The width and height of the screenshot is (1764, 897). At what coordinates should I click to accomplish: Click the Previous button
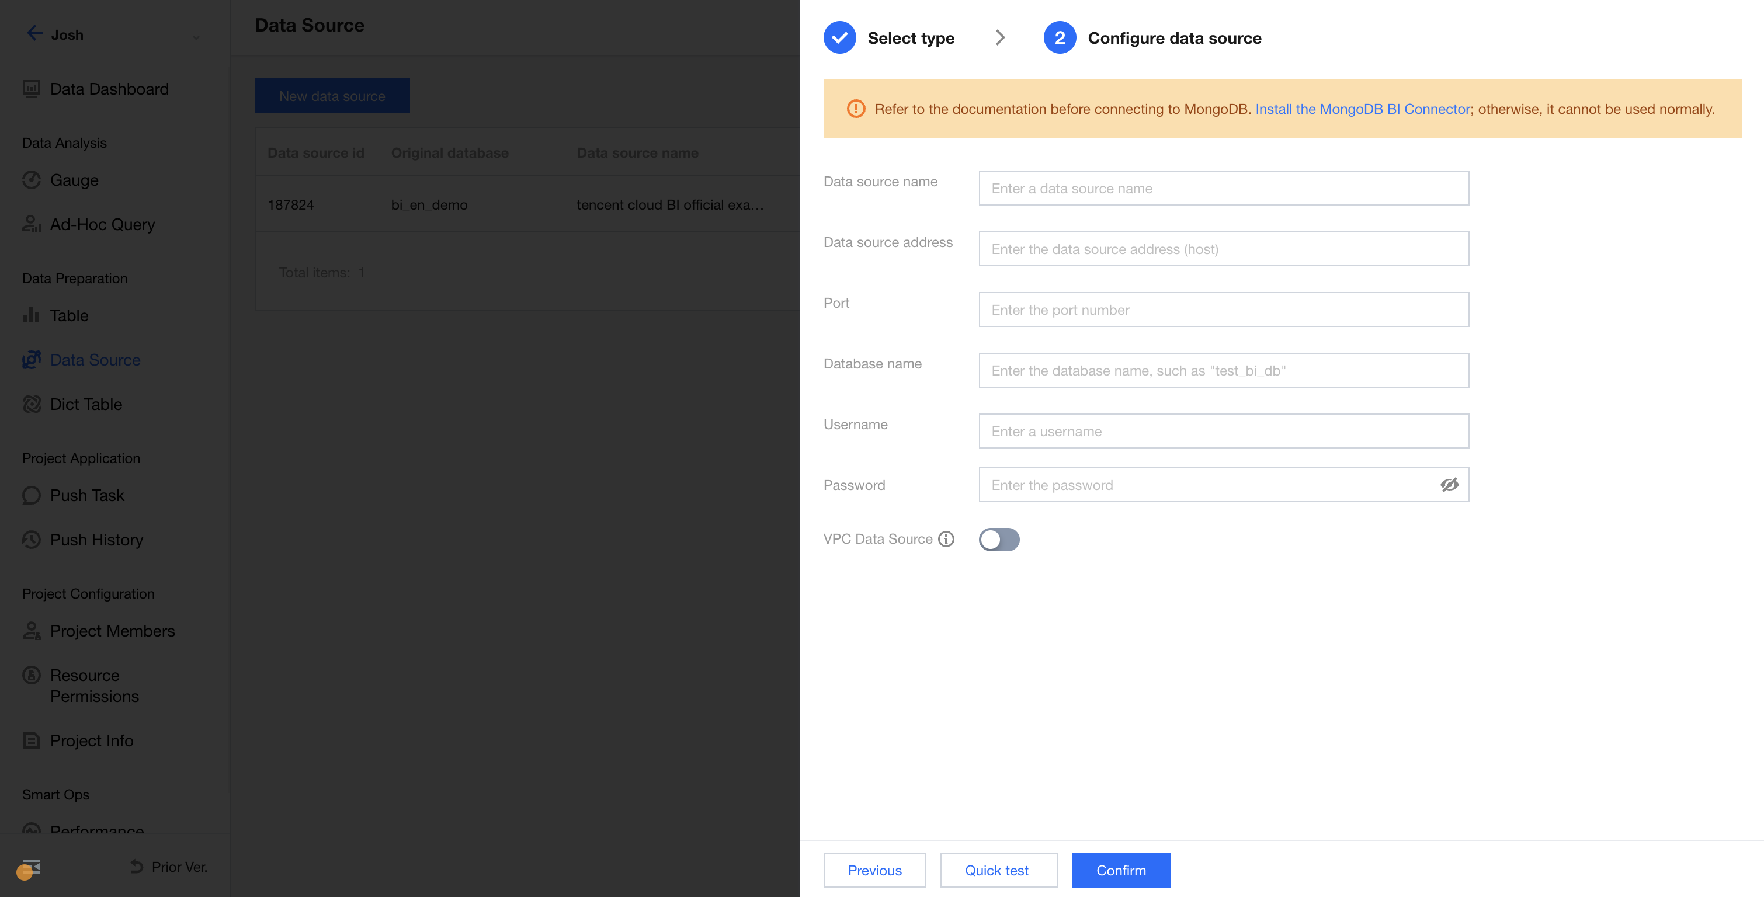(x=874, y=870)
